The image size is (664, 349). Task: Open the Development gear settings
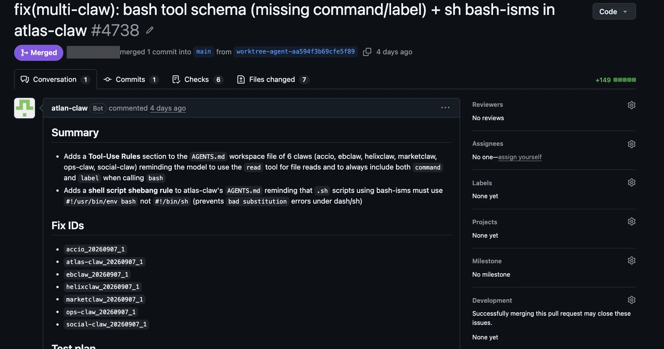click(631, 300)
